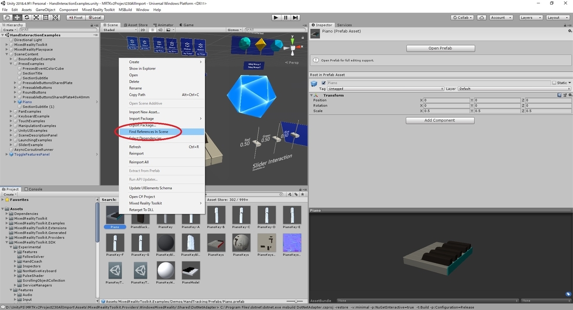Screen dimensions: 573x310
Task: Switch to the Console tab
Action: tap(33, 189)
